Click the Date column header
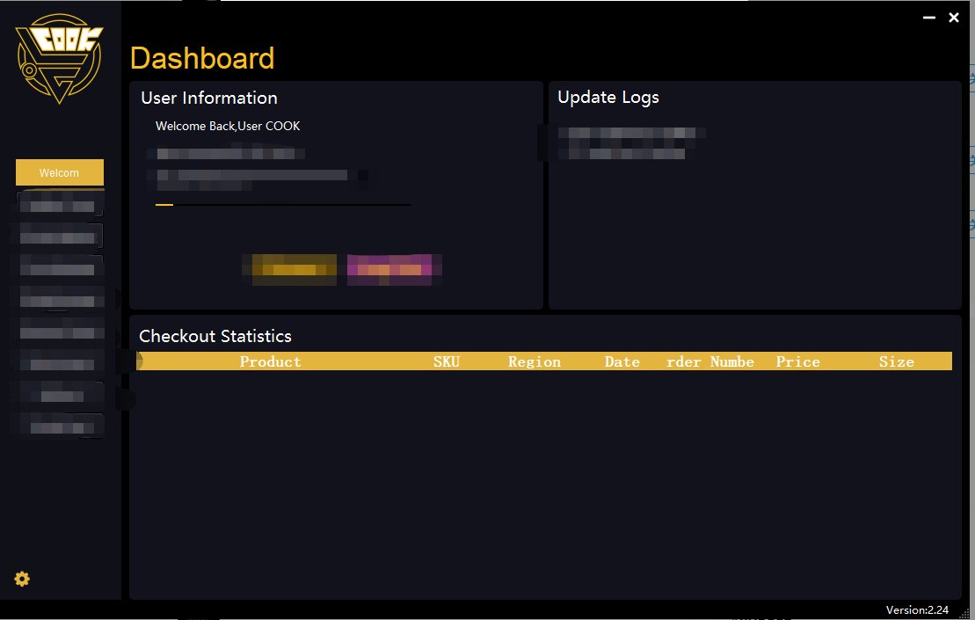This screenshot has height=620, width=975. pos(622,361)
